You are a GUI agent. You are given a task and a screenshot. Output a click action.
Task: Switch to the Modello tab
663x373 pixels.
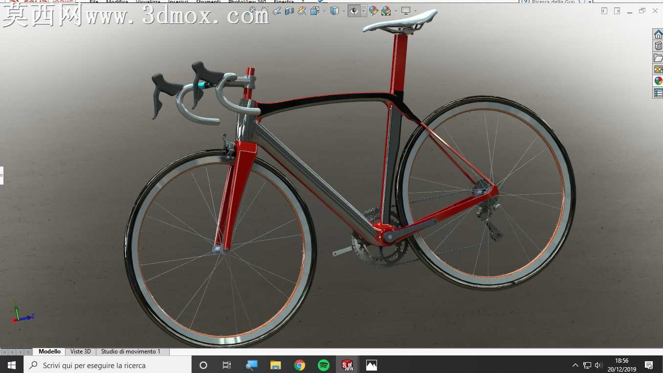click(49, 352)
